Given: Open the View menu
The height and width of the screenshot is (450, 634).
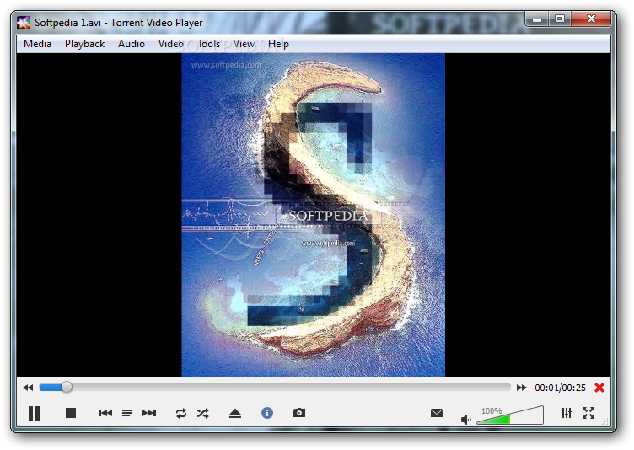Looking at the screenshot, I should (244, 44).
